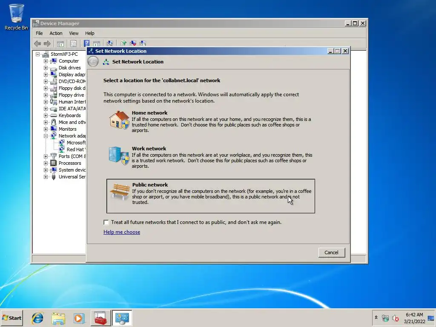Toggle show/hide console tree icon in Device Manager

point(60,43)
